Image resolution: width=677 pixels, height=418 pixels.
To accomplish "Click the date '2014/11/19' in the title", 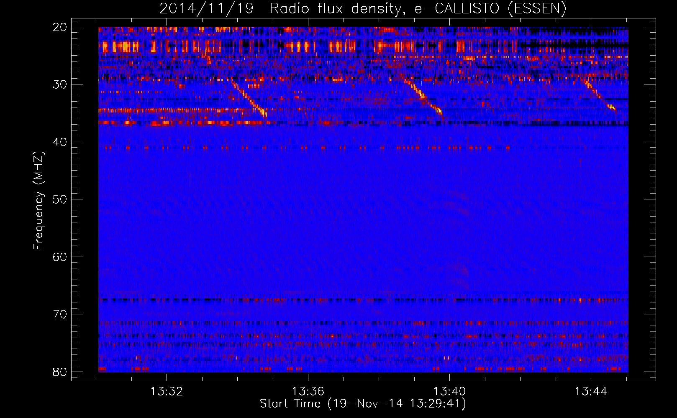I will [207, 9].
